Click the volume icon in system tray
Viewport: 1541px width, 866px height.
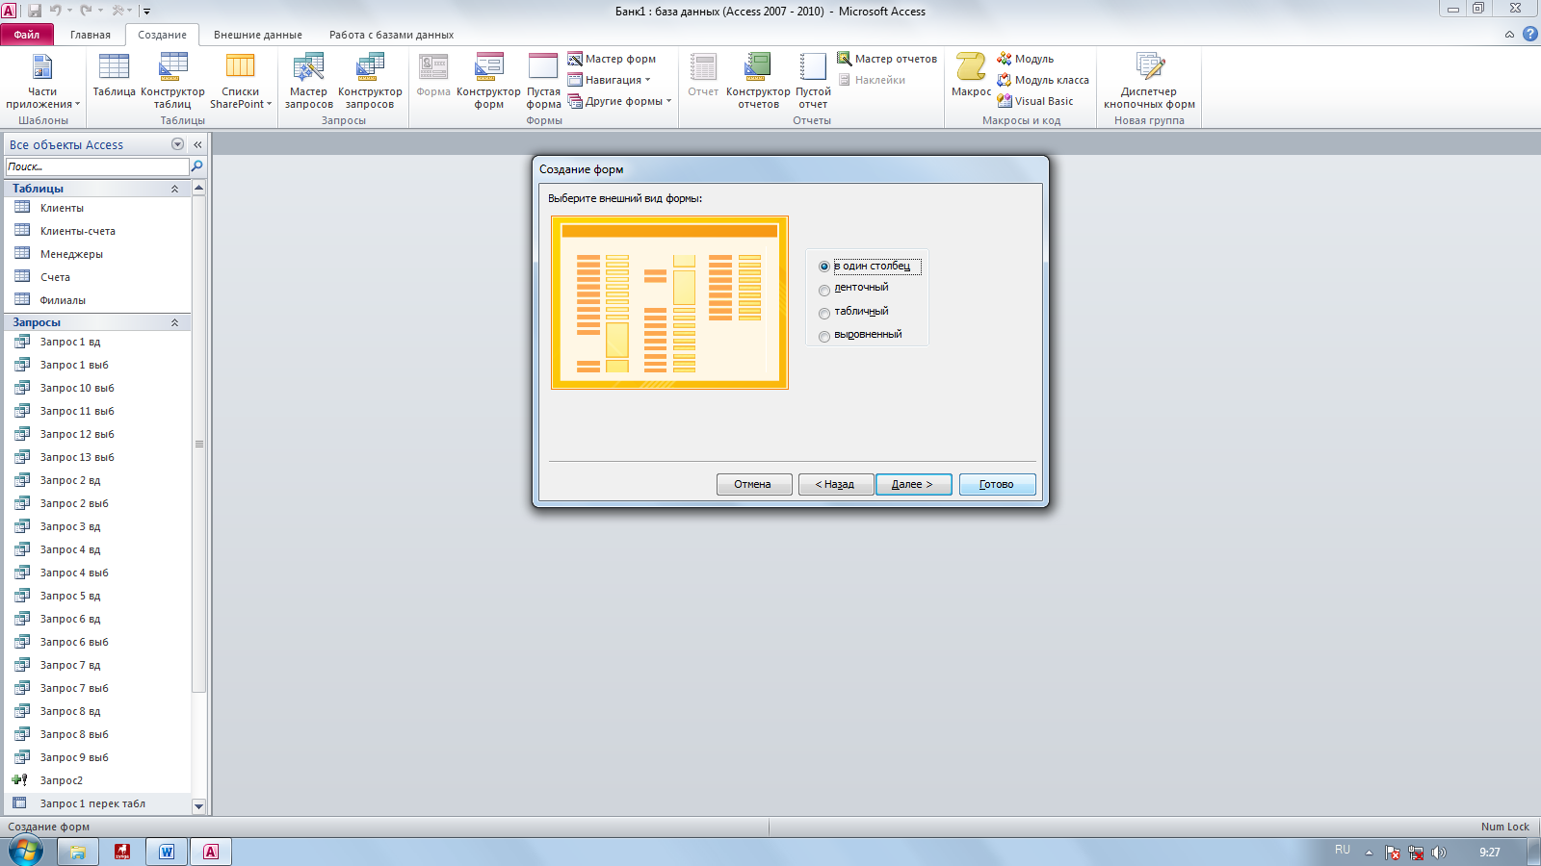(1439, 853)
